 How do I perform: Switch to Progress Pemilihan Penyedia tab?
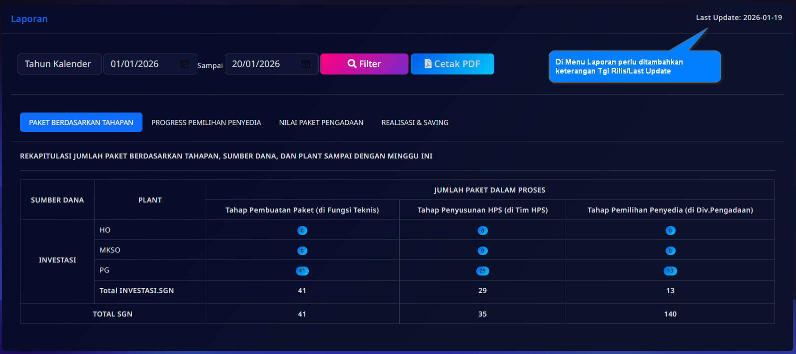click(x=206, y=122)
